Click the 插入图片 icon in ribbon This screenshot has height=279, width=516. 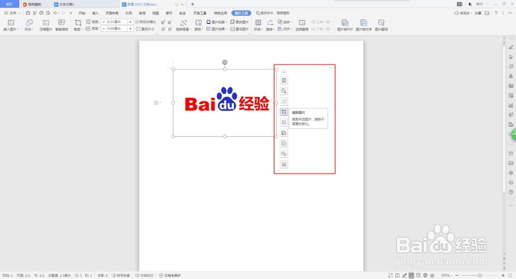pos(11,25)
